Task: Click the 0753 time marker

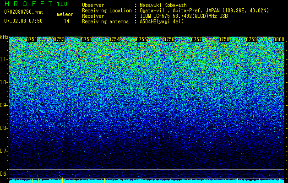Action: pyautogui.click(x=87, y=39)
